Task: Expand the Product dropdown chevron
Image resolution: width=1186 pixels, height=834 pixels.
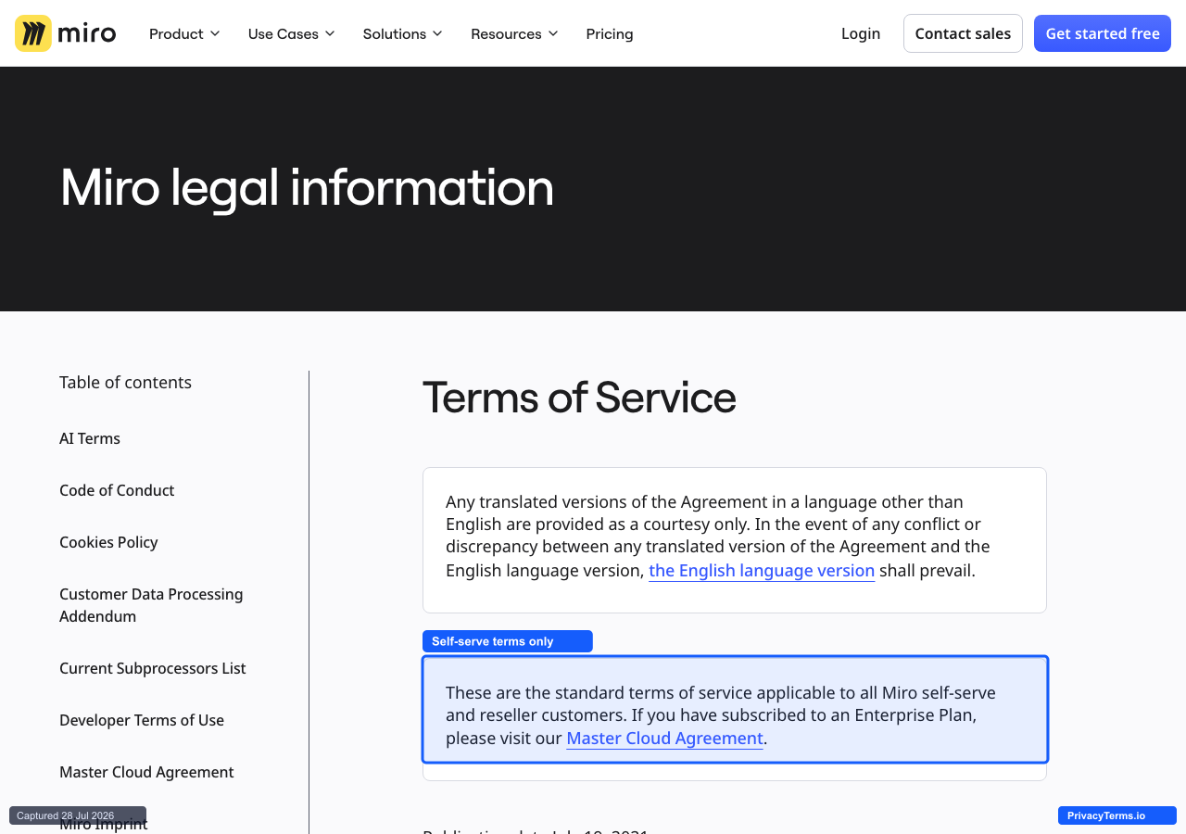Action: pos(215,33)
